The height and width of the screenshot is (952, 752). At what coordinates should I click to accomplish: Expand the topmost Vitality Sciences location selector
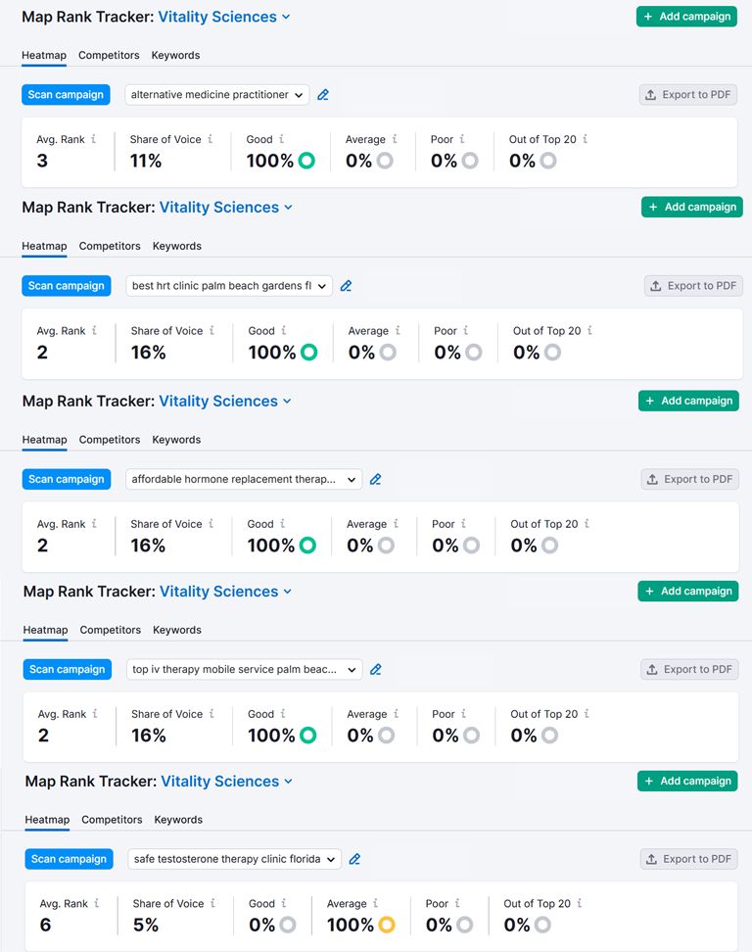(x=224, y=17)
